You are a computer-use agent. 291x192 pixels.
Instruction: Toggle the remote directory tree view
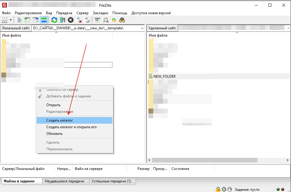[x=36, y=20]
